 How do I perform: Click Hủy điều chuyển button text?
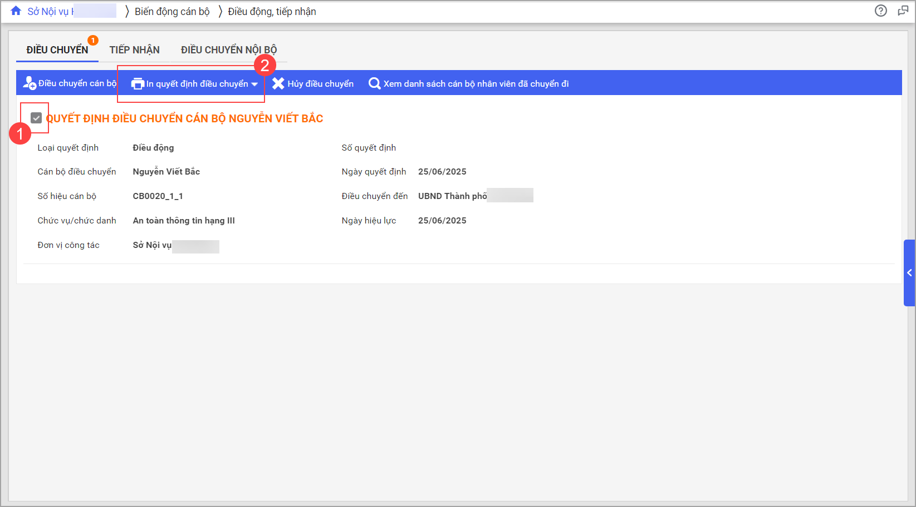tap(320, 84)
